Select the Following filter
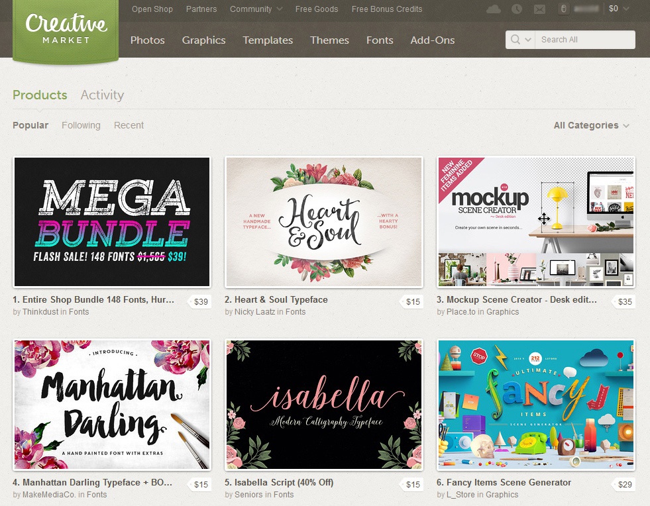The height and width of the screenshot is (506, 650). (81, 125)
